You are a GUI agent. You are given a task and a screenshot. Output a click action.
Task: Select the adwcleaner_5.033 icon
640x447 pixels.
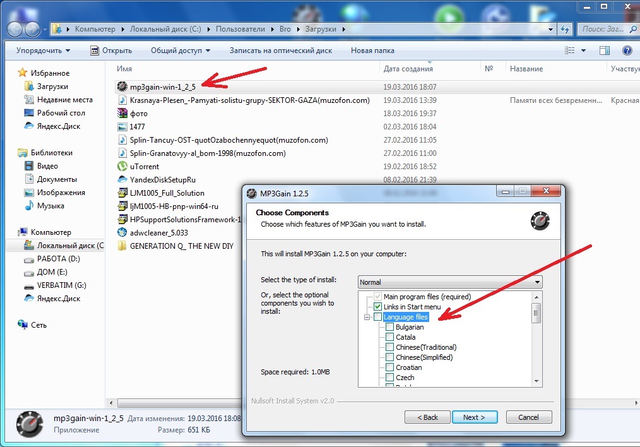coord(122,232)
